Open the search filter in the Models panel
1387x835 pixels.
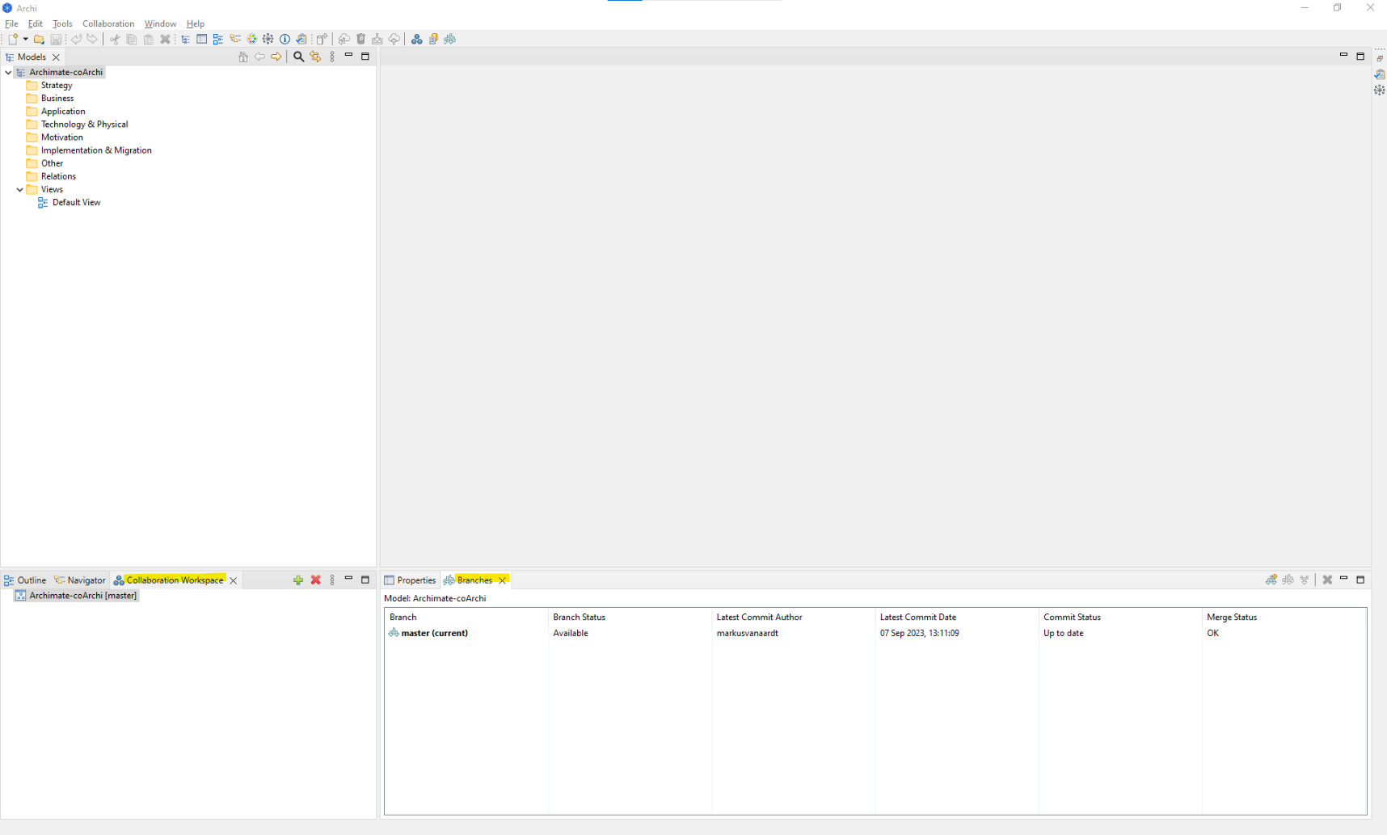point(298,57)
